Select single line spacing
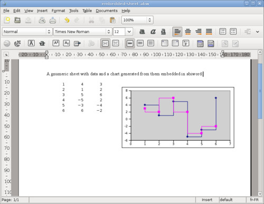The image size is (264, 204). [x=130, y=43]
